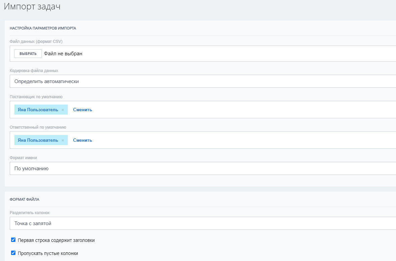Open the 'Разделитель колонок' dropdown

(x=201, y=223)
